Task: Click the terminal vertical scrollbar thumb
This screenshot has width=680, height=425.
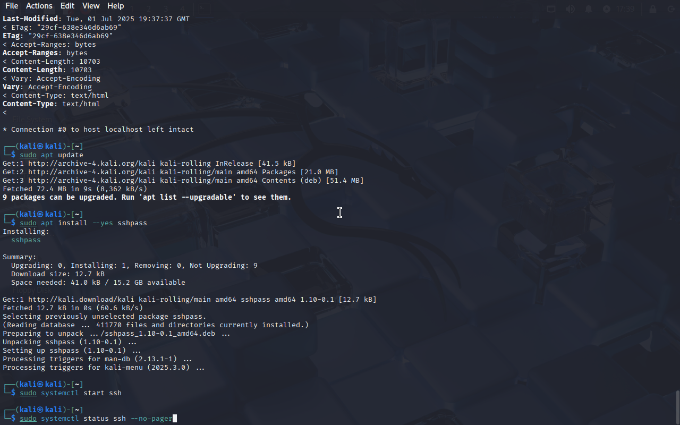Action: pyautogui.click(x=677, y=407)
